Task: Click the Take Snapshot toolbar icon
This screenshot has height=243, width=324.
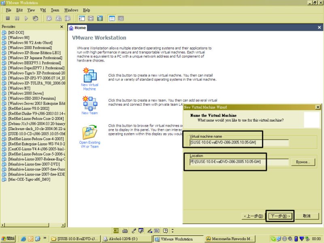Action: 49,18
